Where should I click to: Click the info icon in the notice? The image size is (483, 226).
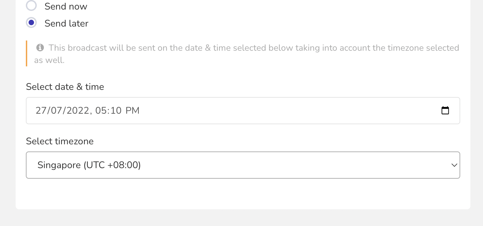(x=40, y=48)
